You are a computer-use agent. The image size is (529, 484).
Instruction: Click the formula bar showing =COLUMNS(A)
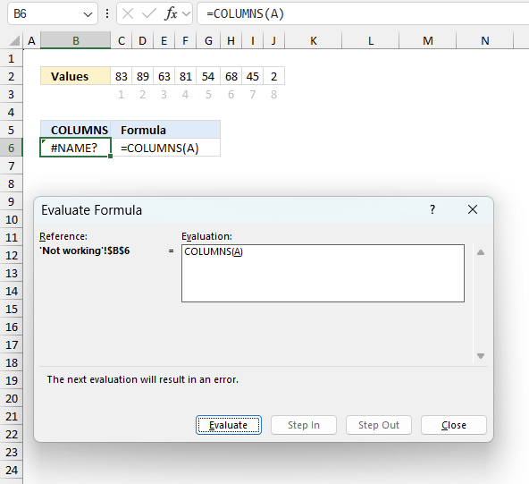(363, 13)
